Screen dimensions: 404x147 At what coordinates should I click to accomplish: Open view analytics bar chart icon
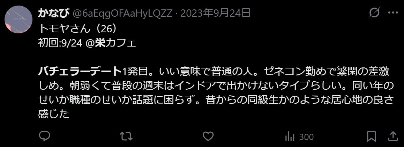(290, 137)
